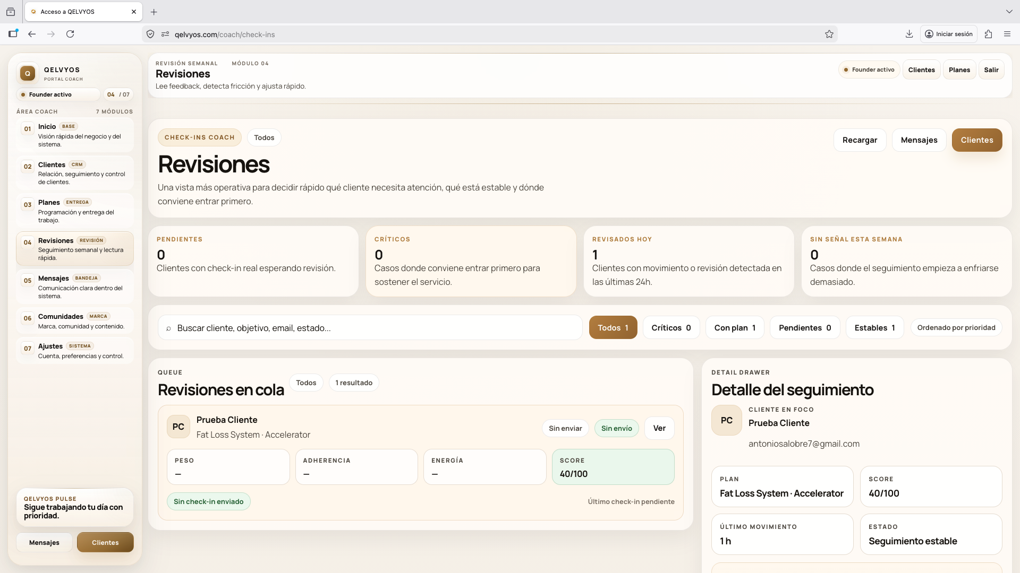Open the browser tab list chevron
This screenshot has width=1020, height=573.
click(x=1009, y=11)
